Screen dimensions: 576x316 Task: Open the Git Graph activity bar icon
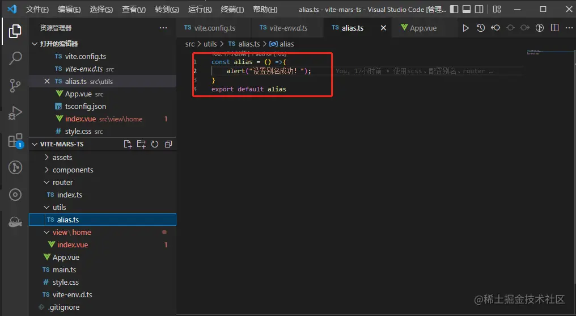point(15,167)
